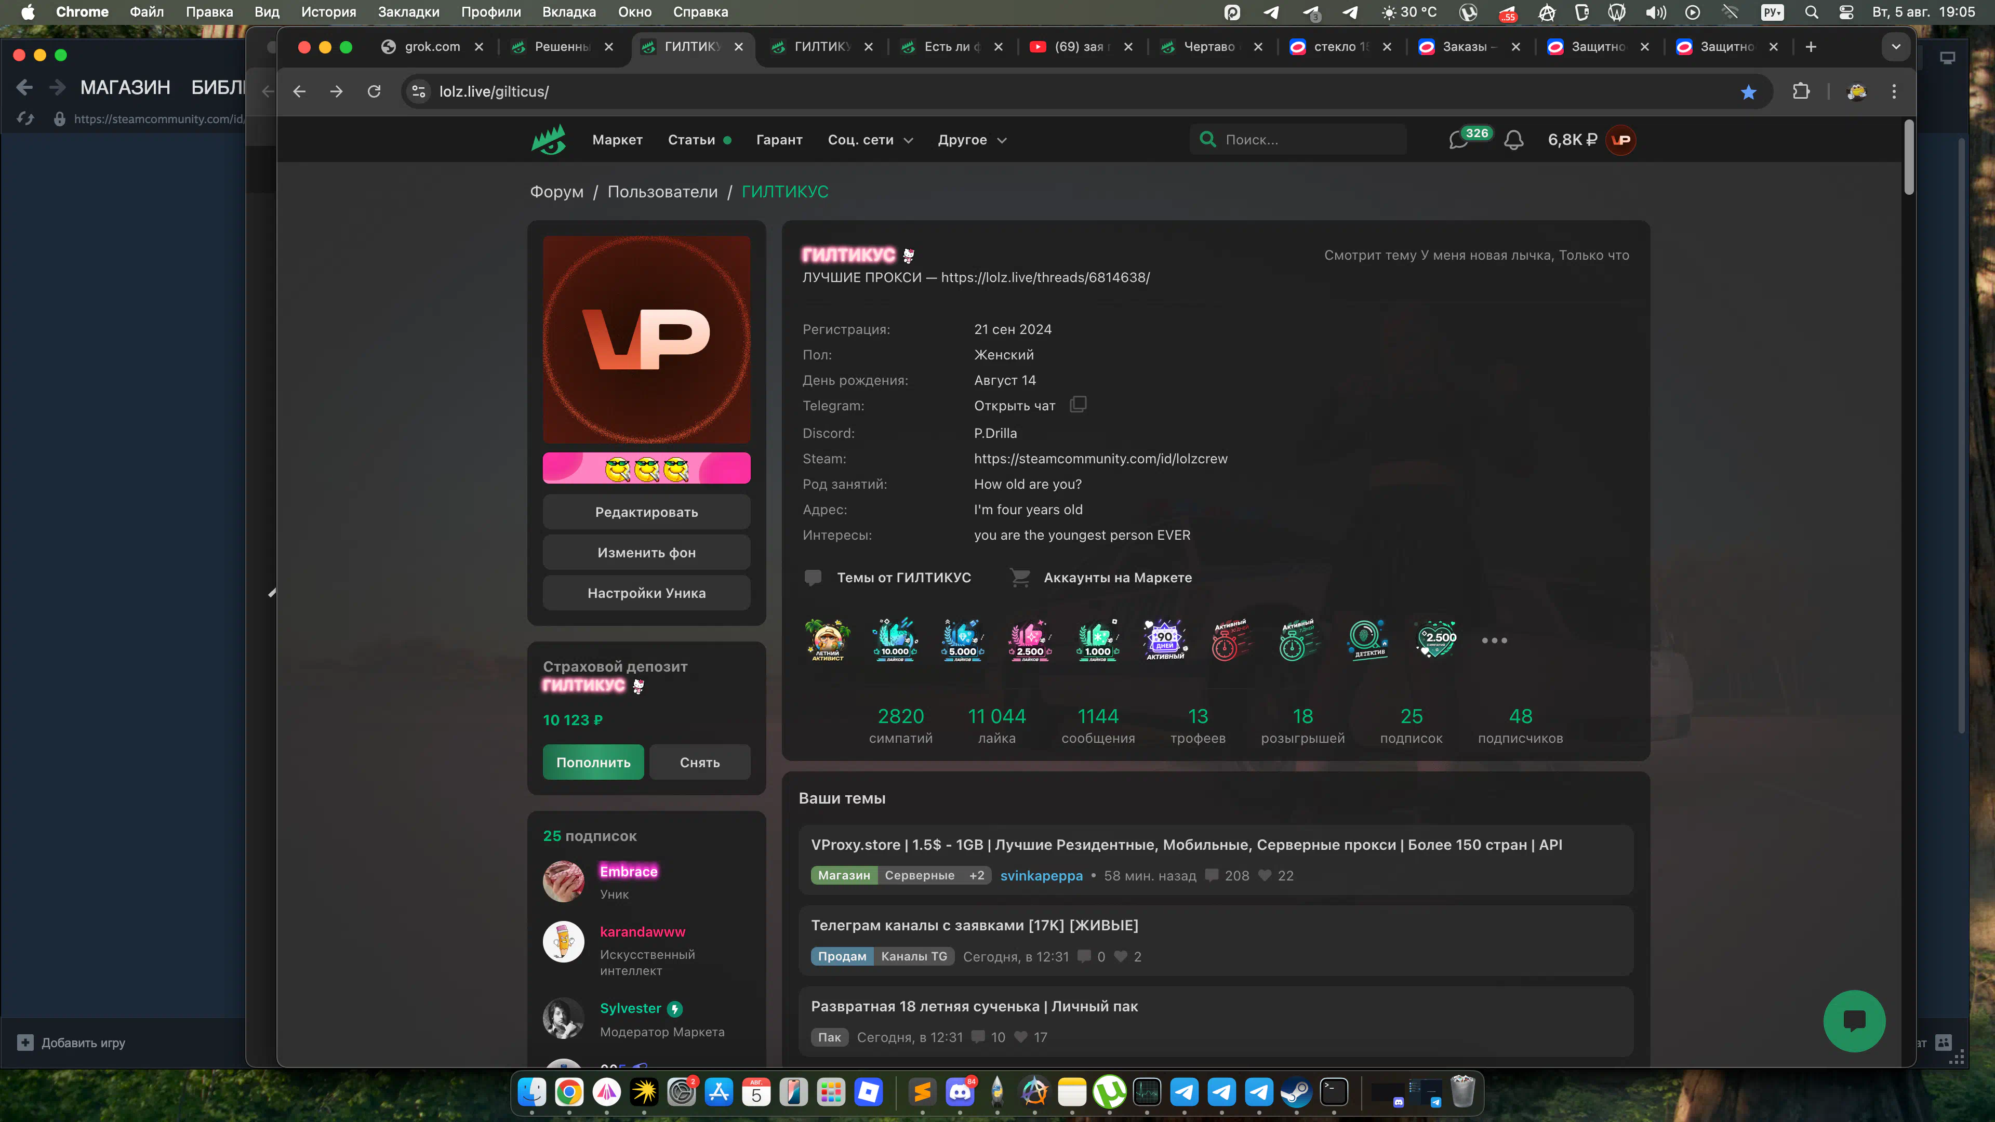Image resolution: width=1995 pixels, height=1122 pixels.
Task: Open the steamcommunity.com/id/lolzcrew link
Action: pos(1100,458)
